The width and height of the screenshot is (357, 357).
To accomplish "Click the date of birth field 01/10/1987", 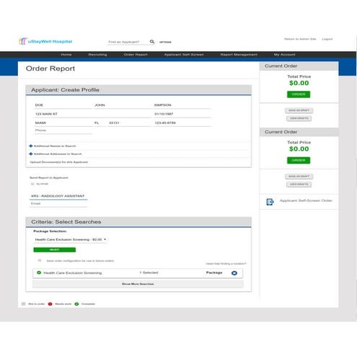I will click(x=182, y=114).
